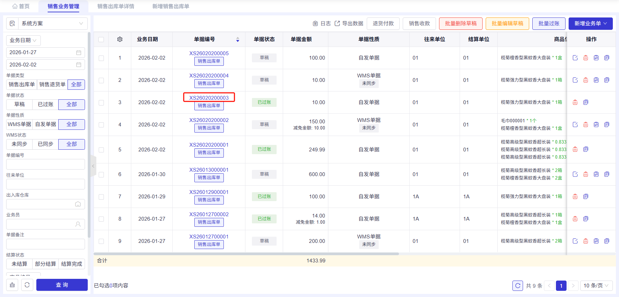The width and height of the screenshot is (619, 297).
Task: Open the 日志 log viewer
Action: coord(322,24)
